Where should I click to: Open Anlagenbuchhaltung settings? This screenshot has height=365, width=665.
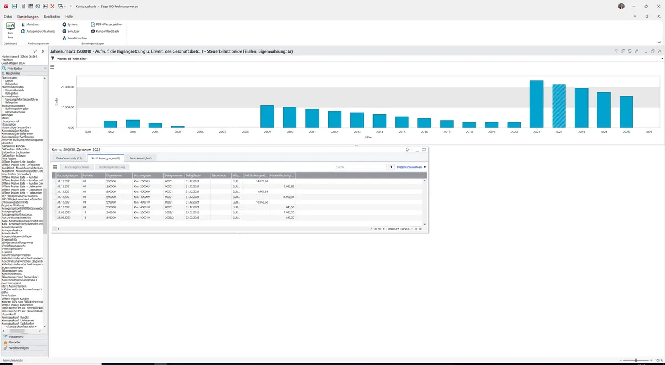tap(38, 31)
